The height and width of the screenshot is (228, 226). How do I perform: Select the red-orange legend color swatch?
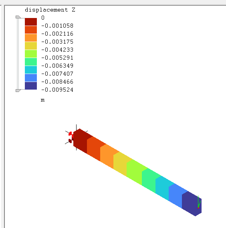(31, 30)
